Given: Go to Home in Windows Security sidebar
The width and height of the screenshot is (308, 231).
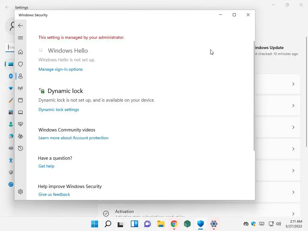Looking at the screenshot, I should pos(20,52).
